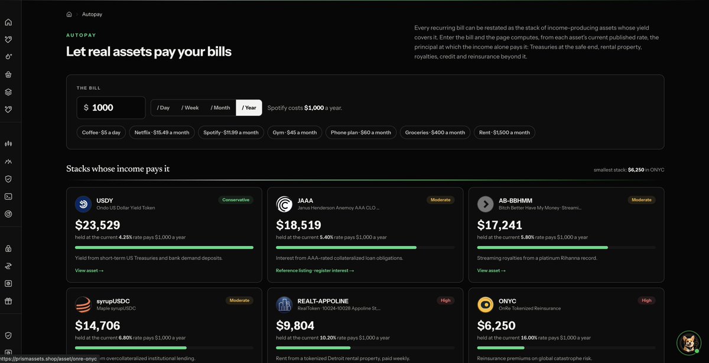Click the High badge on REALT-APPOLINE card
Image resolution: width=709 pixels, height=363 pixels.
pyautogui.click(x=445, y=300)
